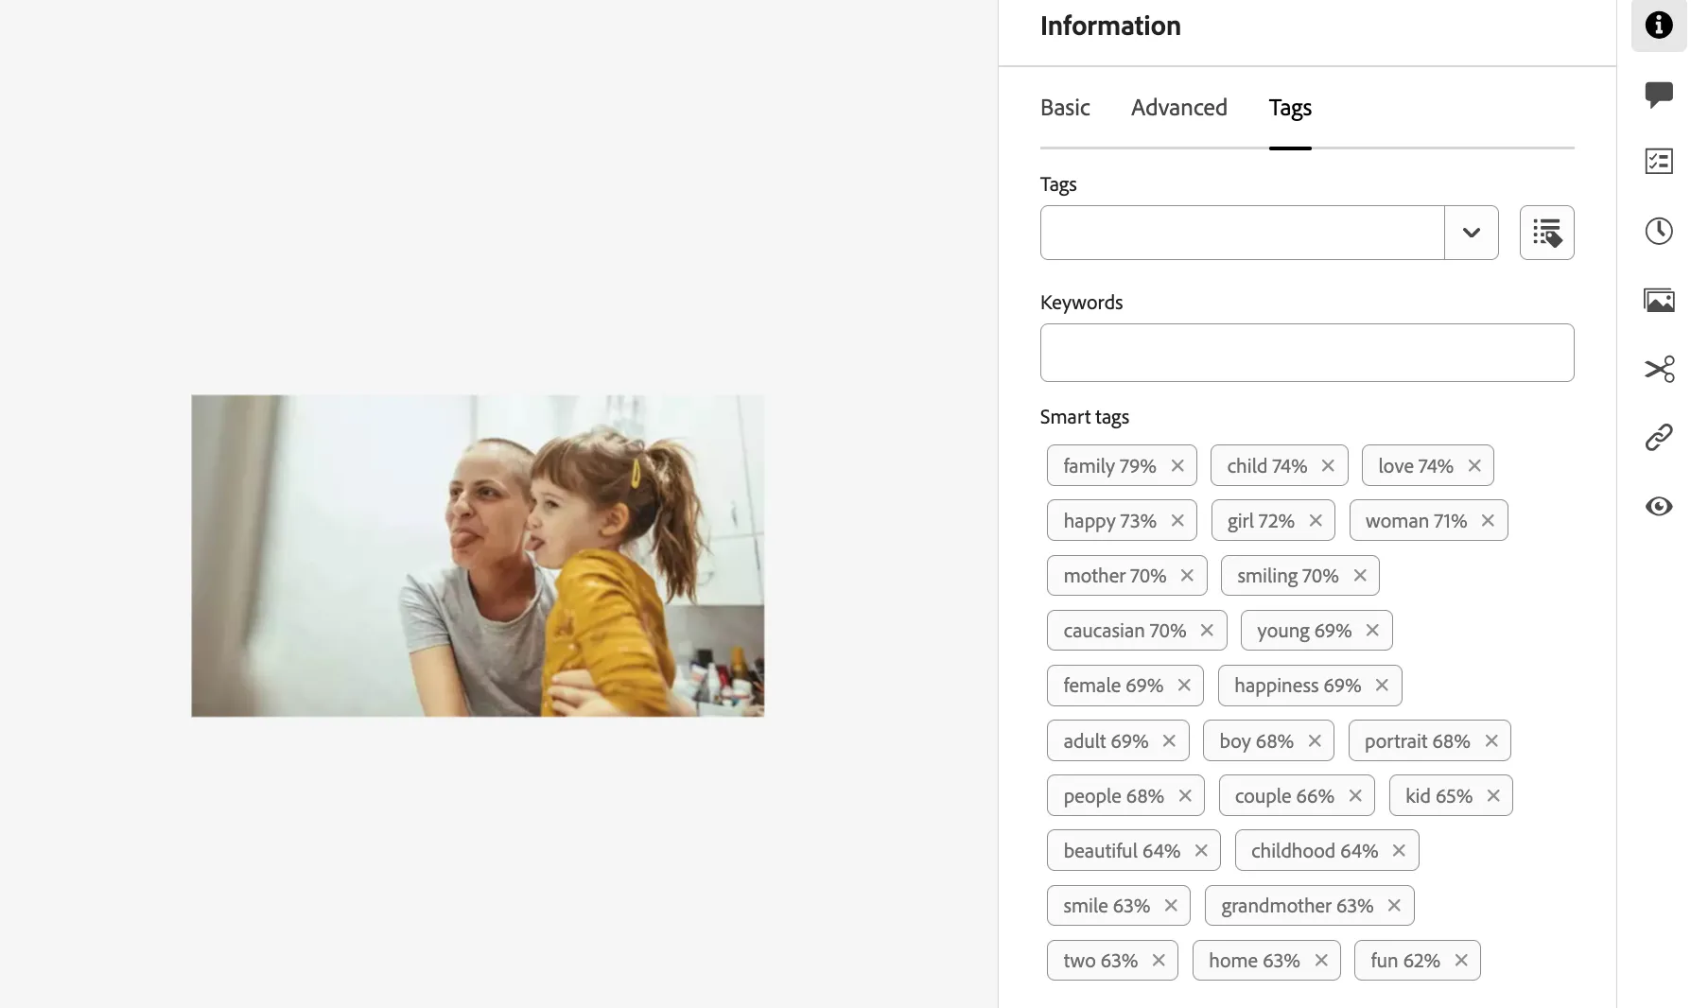Open the Comments panel icon

click(x=1659, y=95)
